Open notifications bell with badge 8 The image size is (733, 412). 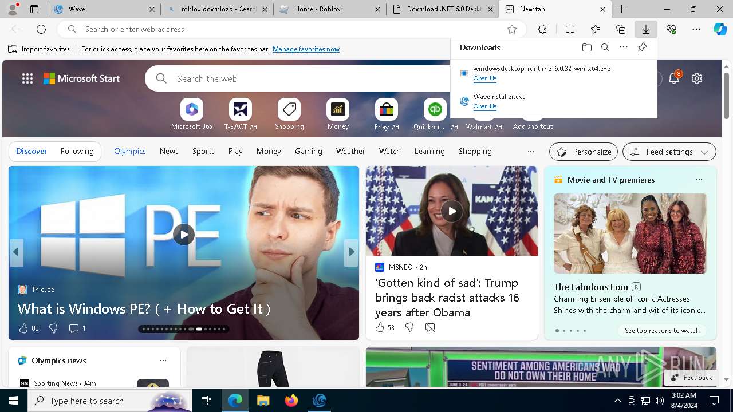coord(674,78)
